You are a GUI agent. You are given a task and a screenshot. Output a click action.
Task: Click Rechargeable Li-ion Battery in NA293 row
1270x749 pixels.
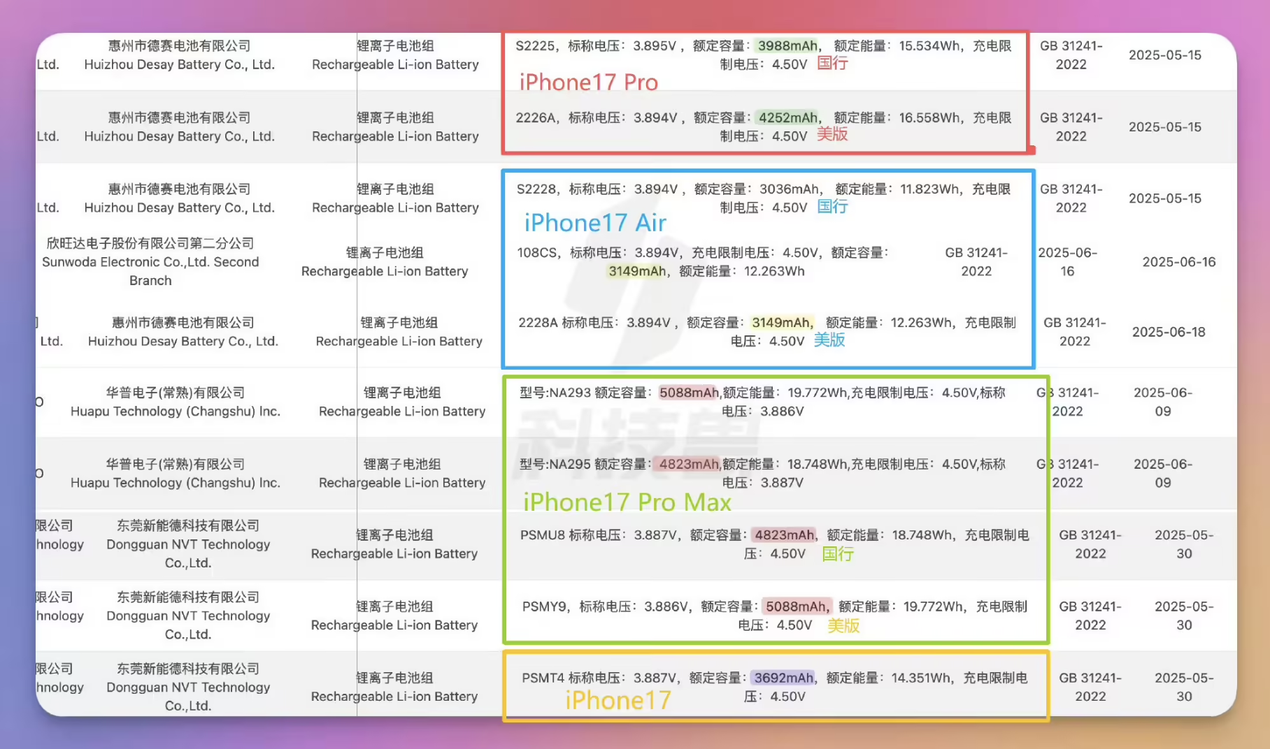click(402, 412)
